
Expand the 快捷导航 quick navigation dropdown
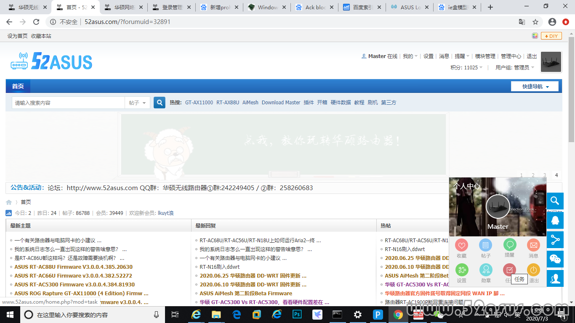(x=535, y=86)
